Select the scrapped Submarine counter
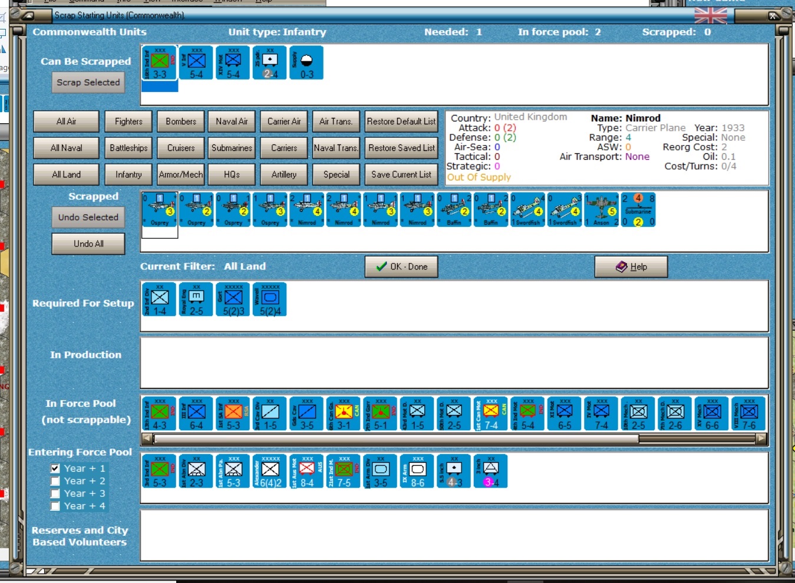 pyautogui.click(x=638, y=210)
